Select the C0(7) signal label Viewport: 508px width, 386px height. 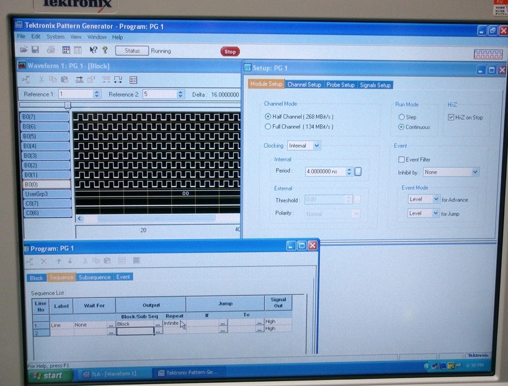[48, 203]
